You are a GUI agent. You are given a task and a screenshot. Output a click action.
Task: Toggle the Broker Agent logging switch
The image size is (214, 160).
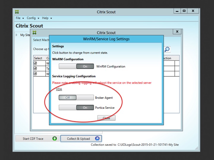pyautogui.click(x=76, y=97)
